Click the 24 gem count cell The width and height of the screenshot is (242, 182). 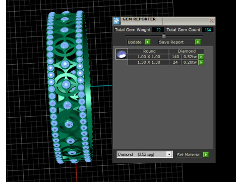point(175,62)
